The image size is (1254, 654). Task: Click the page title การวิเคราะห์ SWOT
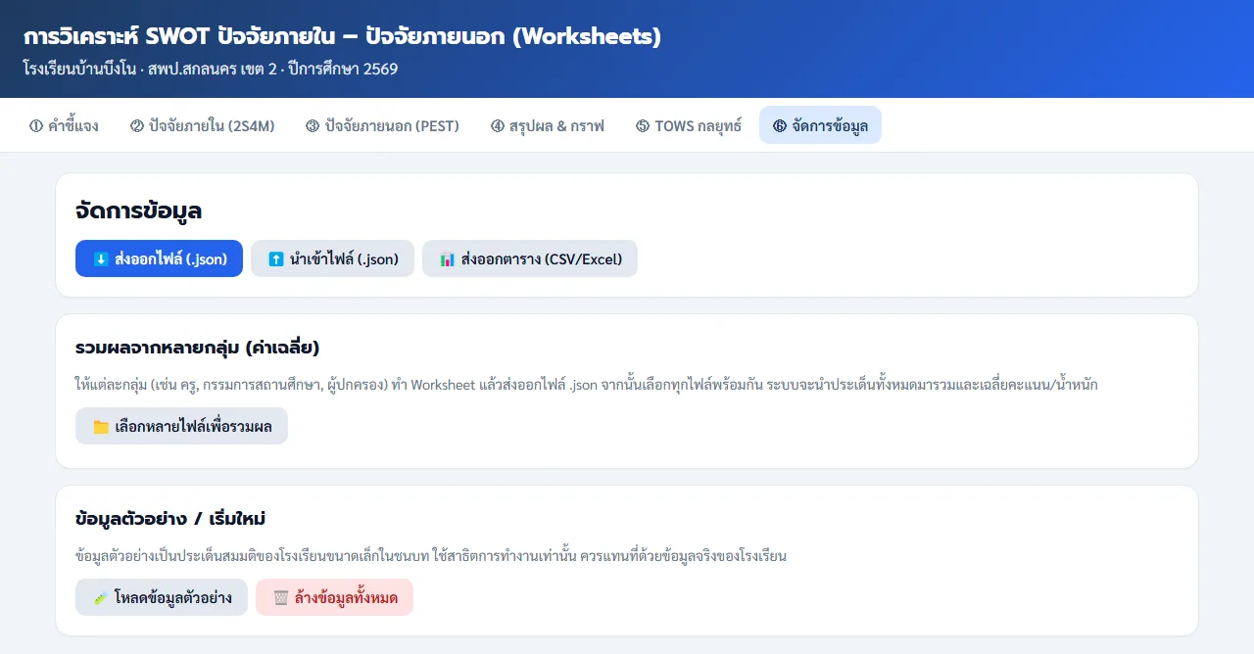342,36
